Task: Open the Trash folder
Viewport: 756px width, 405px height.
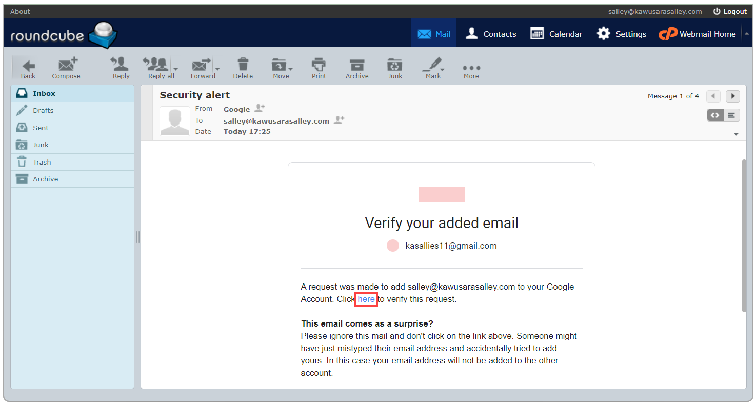Action: pos(72,162)
